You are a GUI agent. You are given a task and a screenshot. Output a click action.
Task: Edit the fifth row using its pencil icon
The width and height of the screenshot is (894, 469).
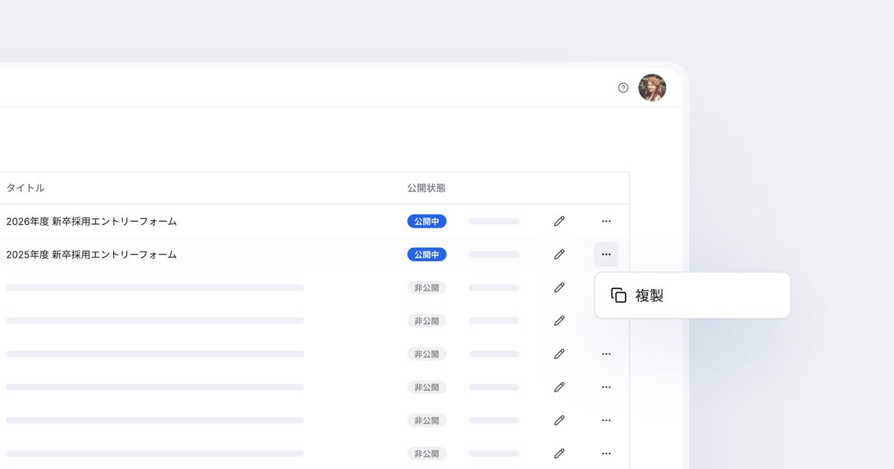pos(559,354)
